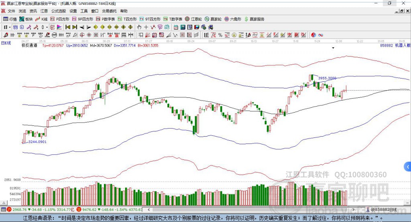
Task: Select the circular target angle tool
Action: (82, 35)
